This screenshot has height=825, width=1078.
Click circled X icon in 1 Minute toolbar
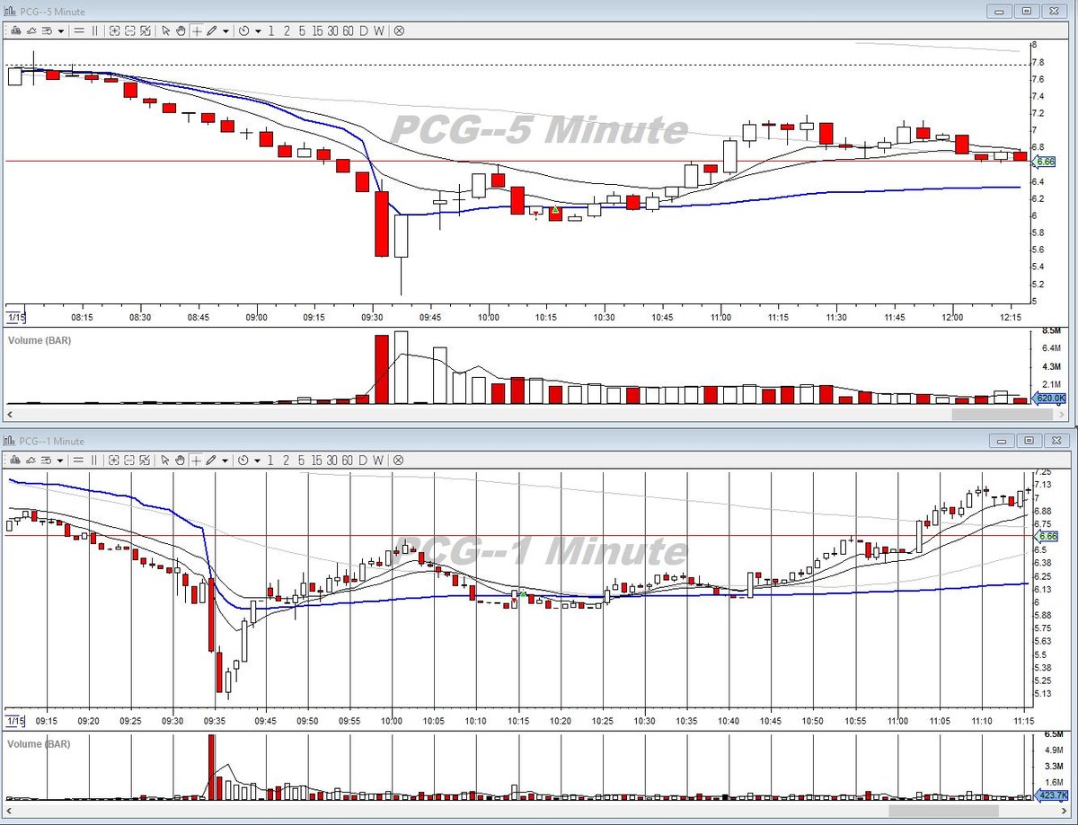click(399, 460)
